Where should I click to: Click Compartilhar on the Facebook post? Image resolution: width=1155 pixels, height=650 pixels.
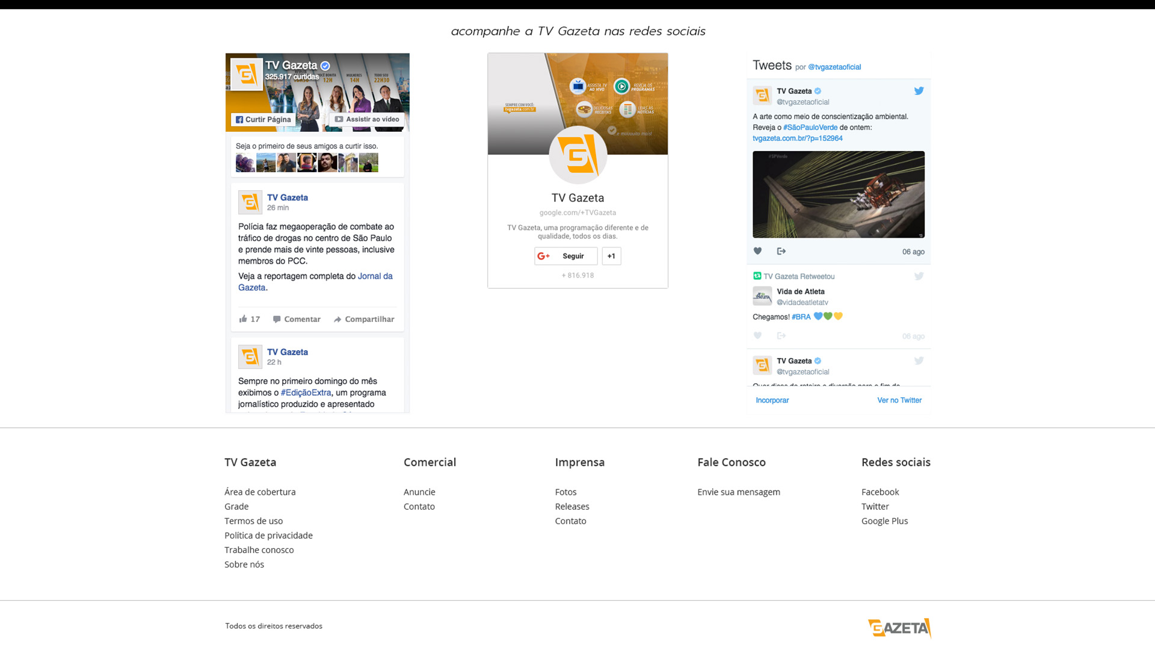tap(364, 319)
